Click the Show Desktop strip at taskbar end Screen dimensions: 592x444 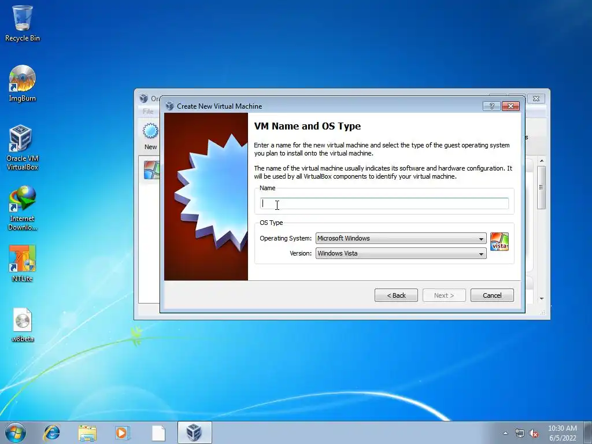(588, 432)
